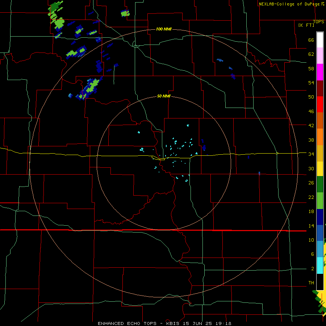326x326 pixels.
Task: Select the bright red legend color band
Action: pos(320,104)
